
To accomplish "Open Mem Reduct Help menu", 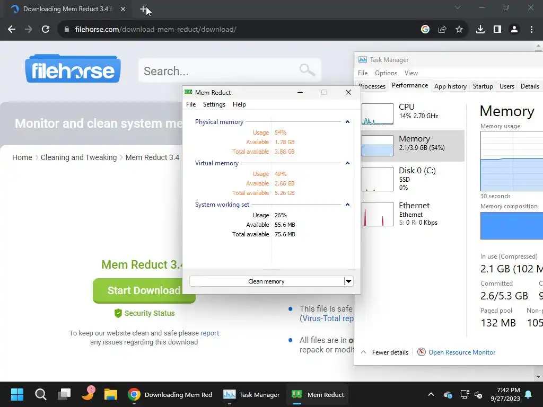I will (239, 104).
